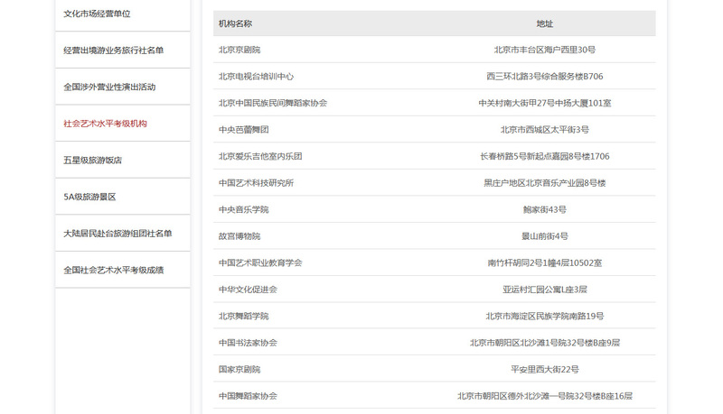
Task: Open 文化市场经营单位 sidebar item
Action: [97, 14]
